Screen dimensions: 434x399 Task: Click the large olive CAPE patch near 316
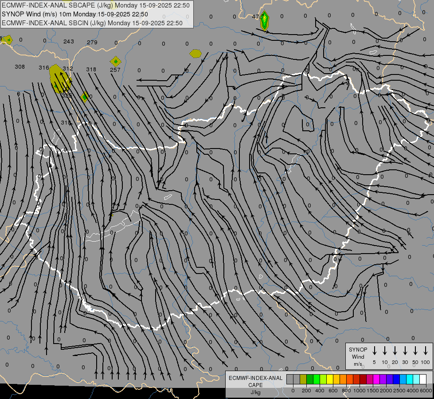pyautogui.click(x=59, y=78)
